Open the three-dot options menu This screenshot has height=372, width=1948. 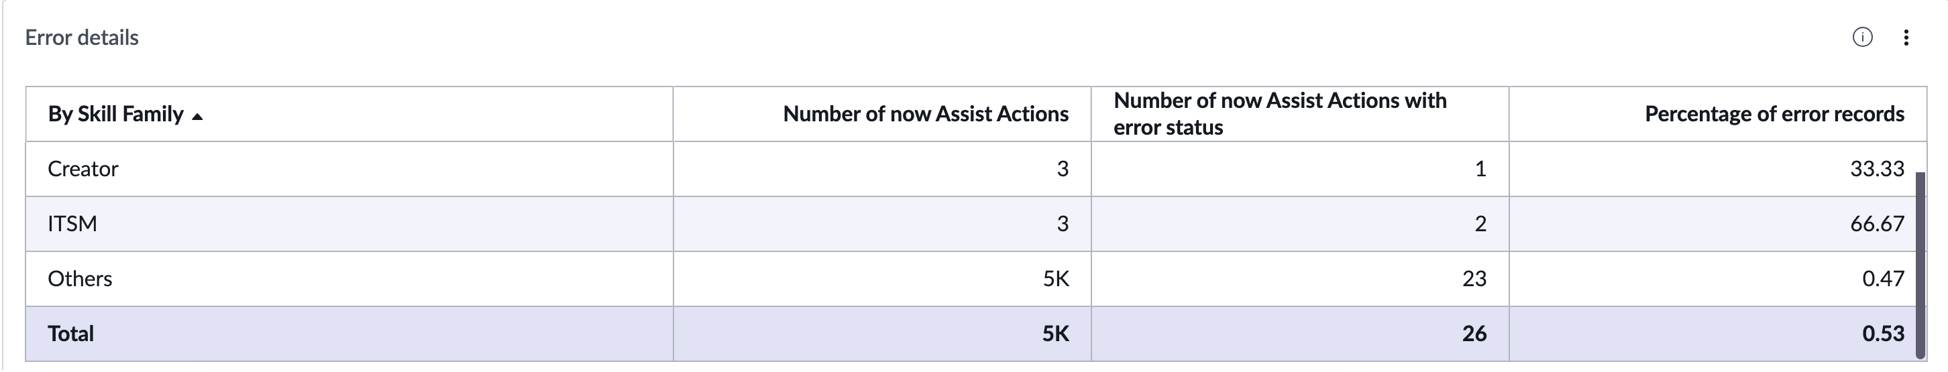[1906, 37]
